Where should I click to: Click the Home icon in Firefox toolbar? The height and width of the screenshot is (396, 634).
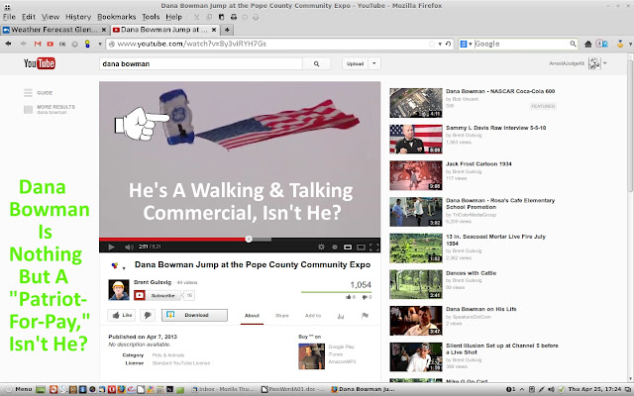(588, 44)
